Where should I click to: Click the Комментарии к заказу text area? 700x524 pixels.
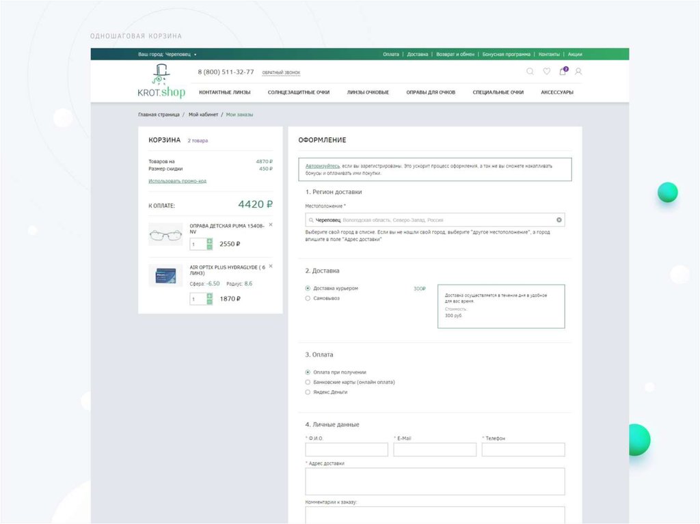435,514
